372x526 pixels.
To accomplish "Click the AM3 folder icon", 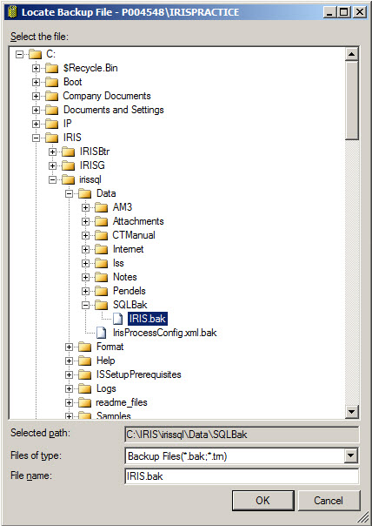I will [101, 207].
